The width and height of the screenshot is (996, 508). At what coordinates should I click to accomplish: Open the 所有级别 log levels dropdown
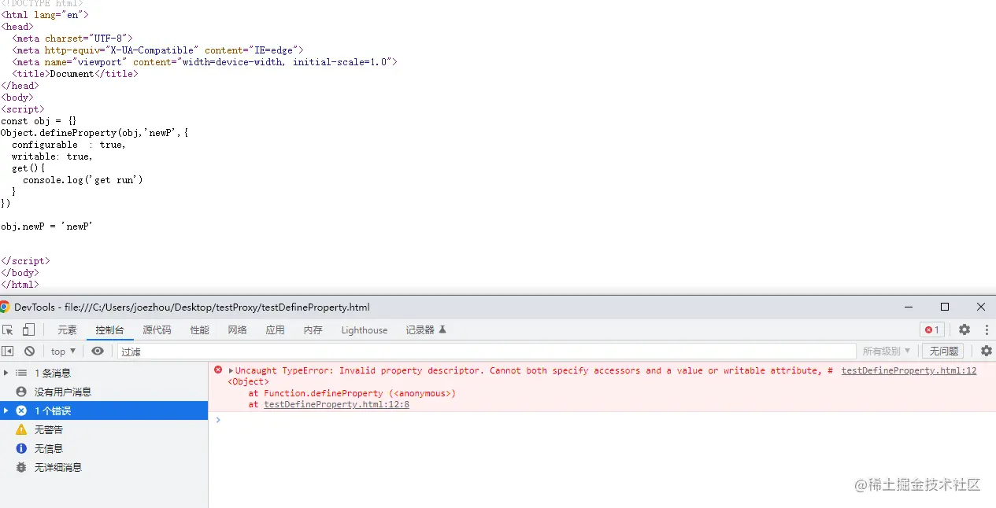[887, 352]
